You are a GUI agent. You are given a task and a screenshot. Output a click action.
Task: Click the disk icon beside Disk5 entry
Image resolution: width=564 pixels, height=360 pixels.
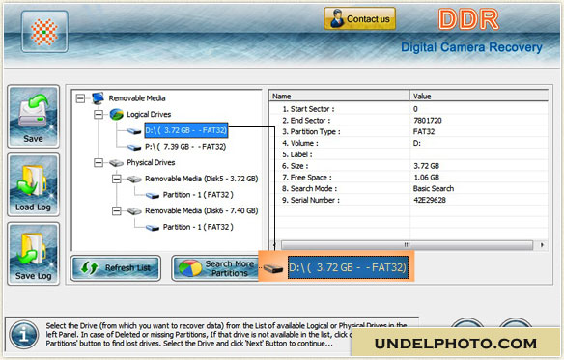click(x=134, y=180)
